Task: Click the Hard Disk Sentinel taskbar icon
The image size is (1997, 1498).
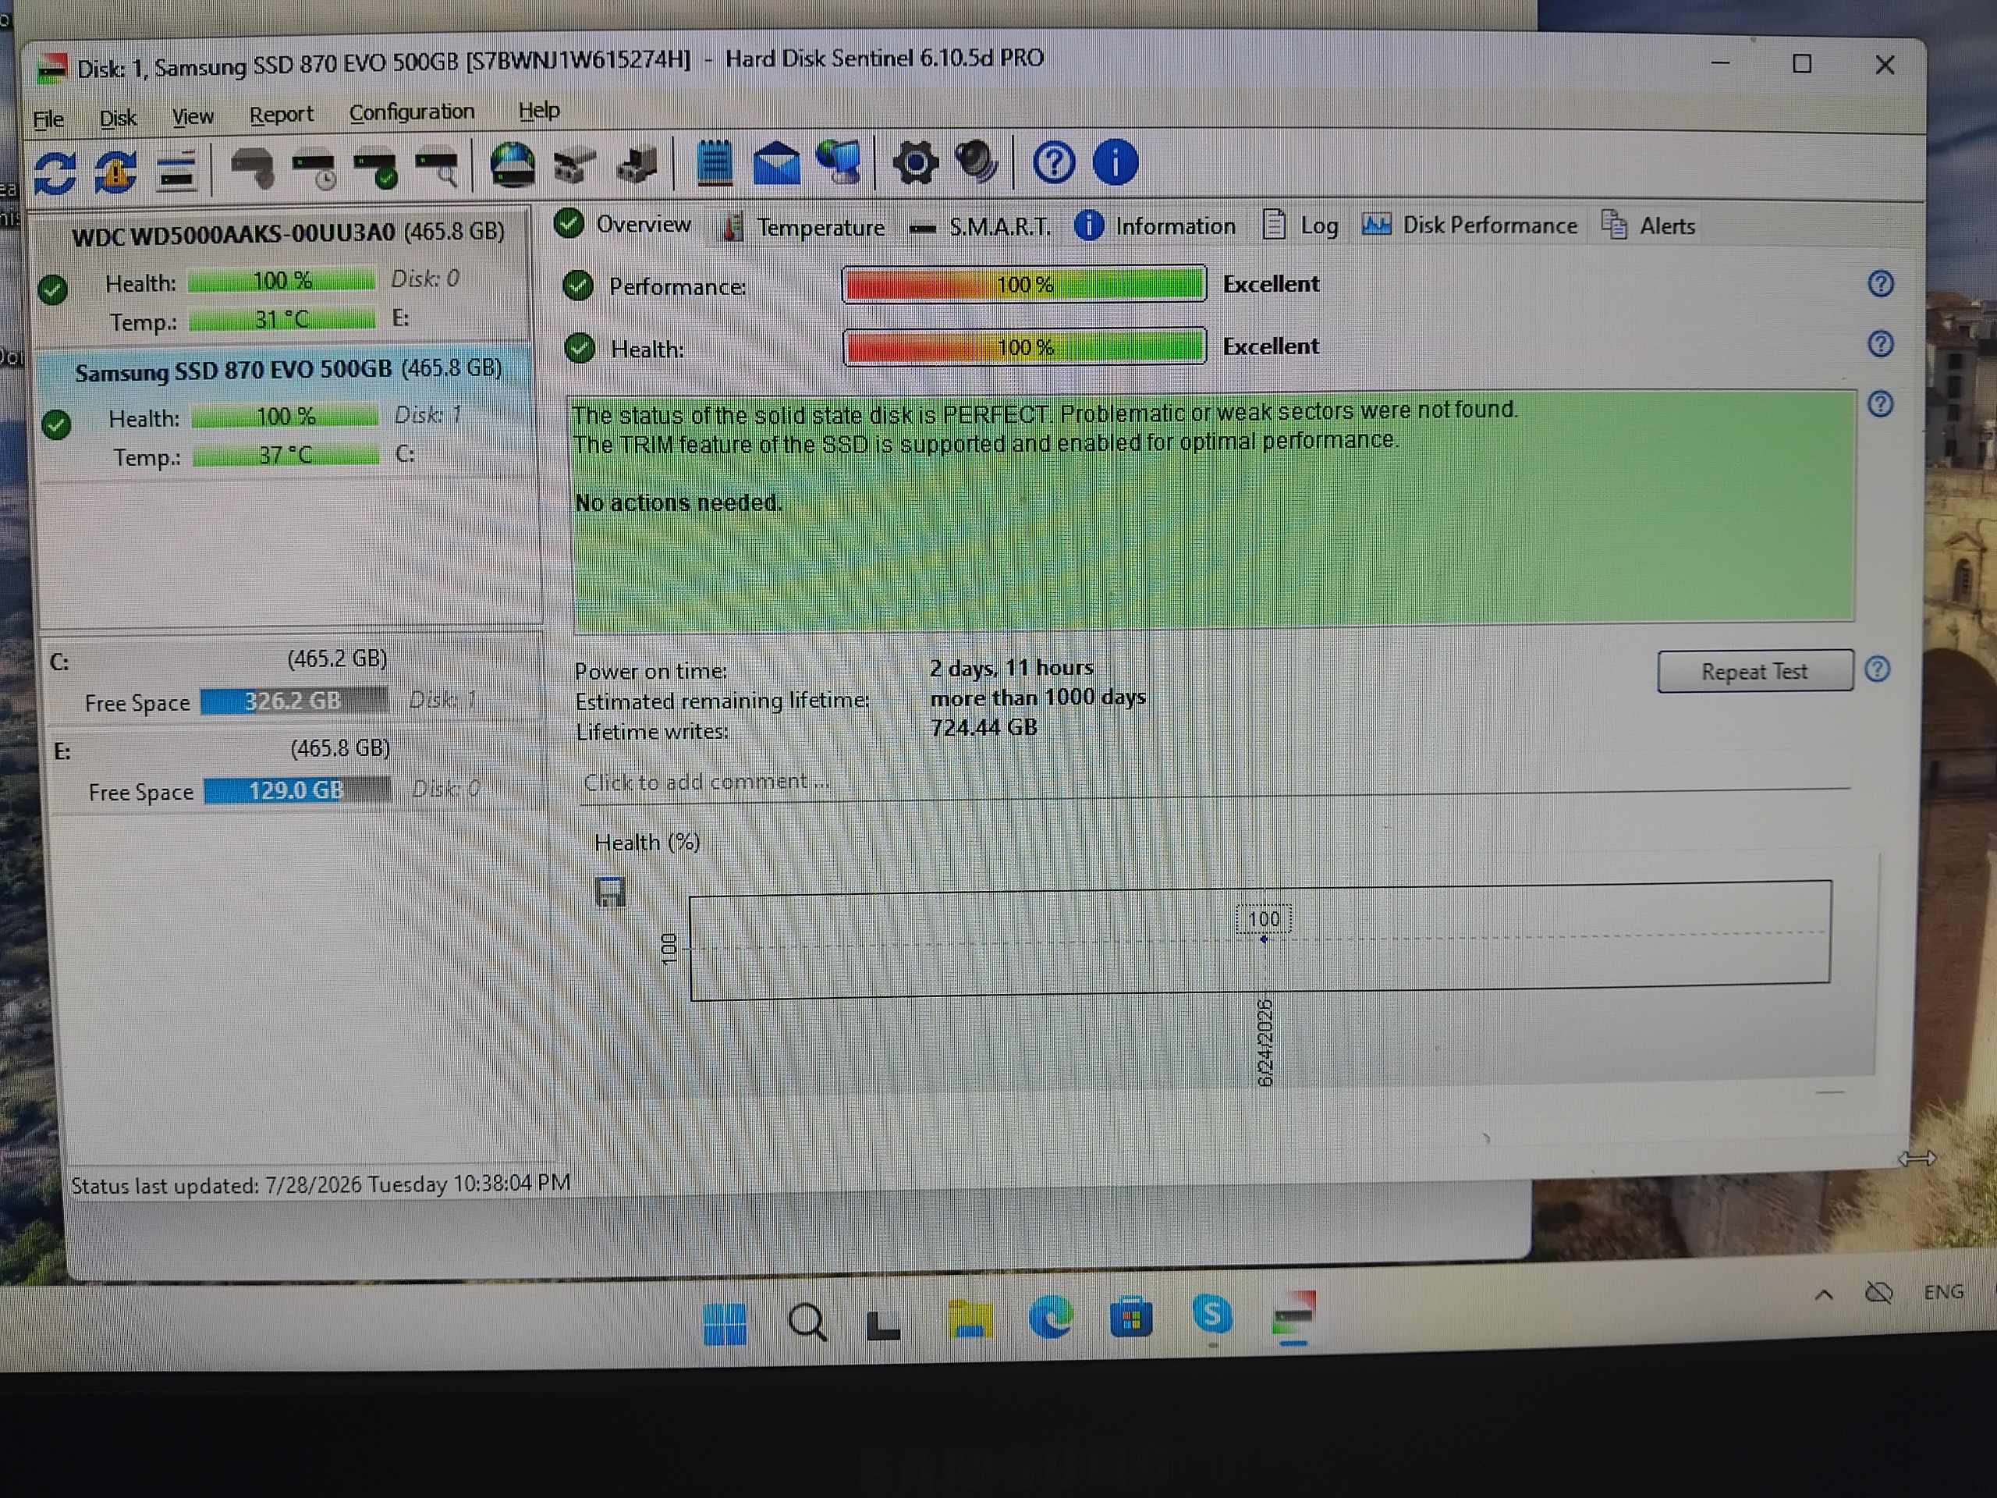Action: click(x=1293, y=1315)
